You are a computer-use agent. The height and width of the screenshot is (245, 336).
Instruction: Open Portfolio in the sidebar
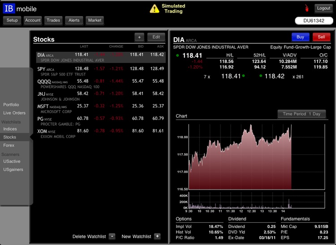[x=11, y=105]
